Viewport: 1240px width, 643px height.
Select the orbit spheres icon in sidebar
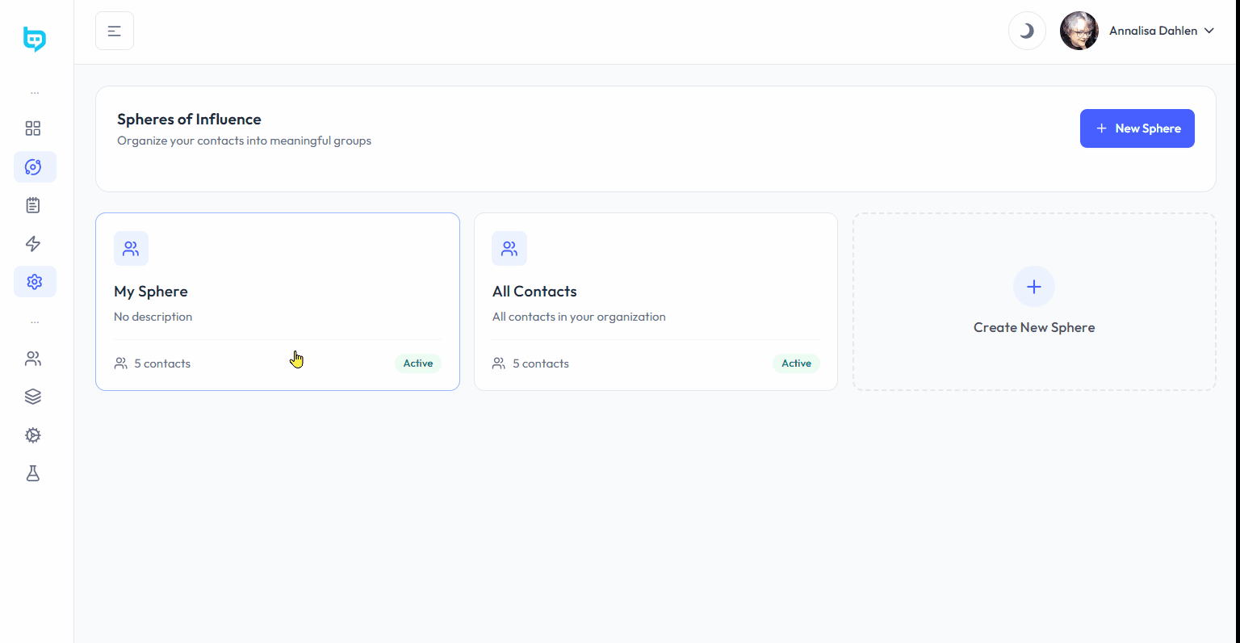coord(34,167)
